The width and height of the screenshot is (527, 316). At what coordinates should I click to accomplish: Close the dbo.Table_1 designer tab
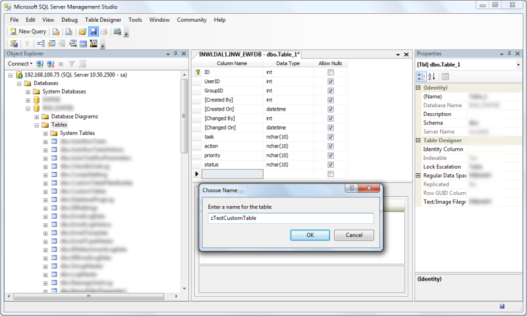click(406, 55)
